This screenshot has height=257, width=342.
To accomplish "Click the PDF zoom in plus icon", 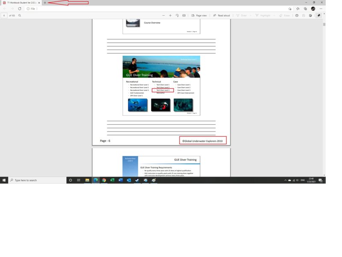I will [170, 15].
